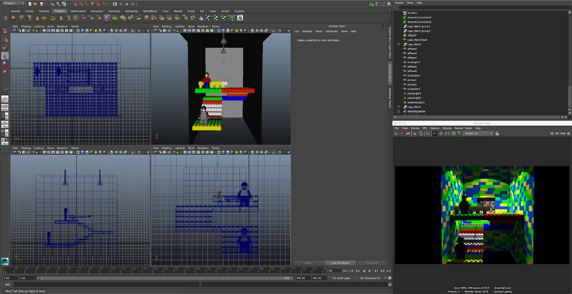The image size is (572, 294).
Task: Switch to the Curves shelf tab
Action: (x=29, y=11)
